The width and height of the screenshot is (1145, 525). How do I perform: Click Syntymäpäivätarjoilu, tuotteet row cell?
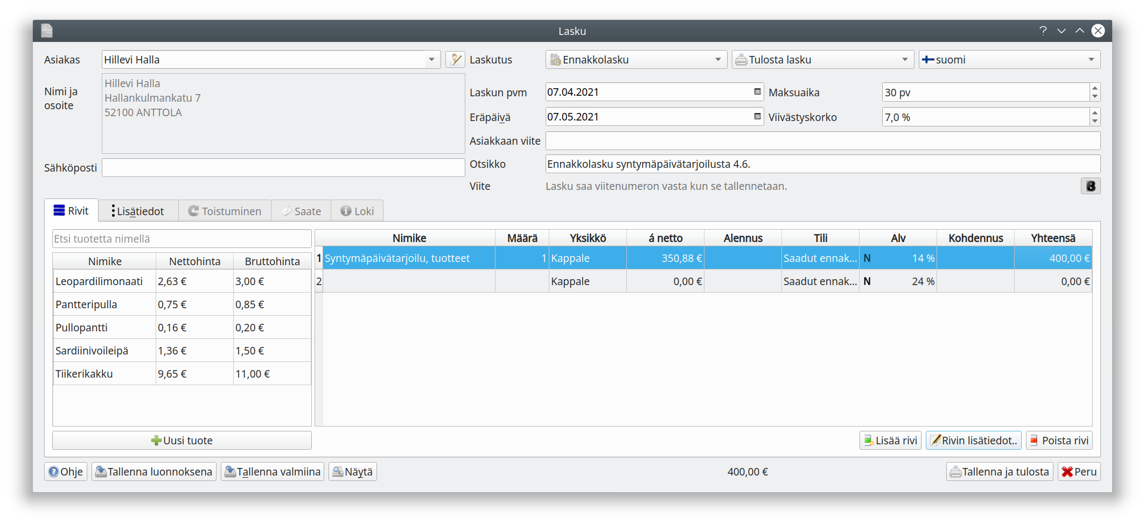click(409, 258)
